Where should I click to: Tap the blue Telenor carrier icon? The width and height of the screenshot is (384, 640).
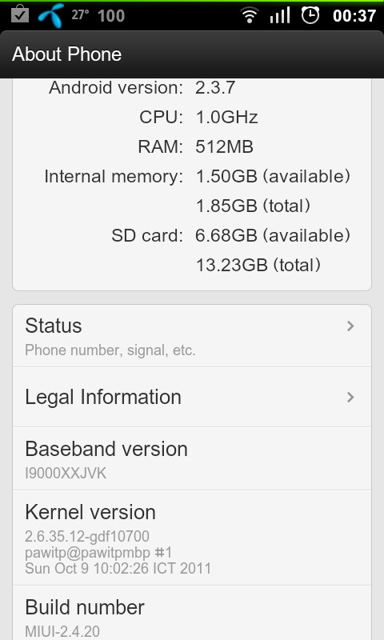click(x=51, y=15)
